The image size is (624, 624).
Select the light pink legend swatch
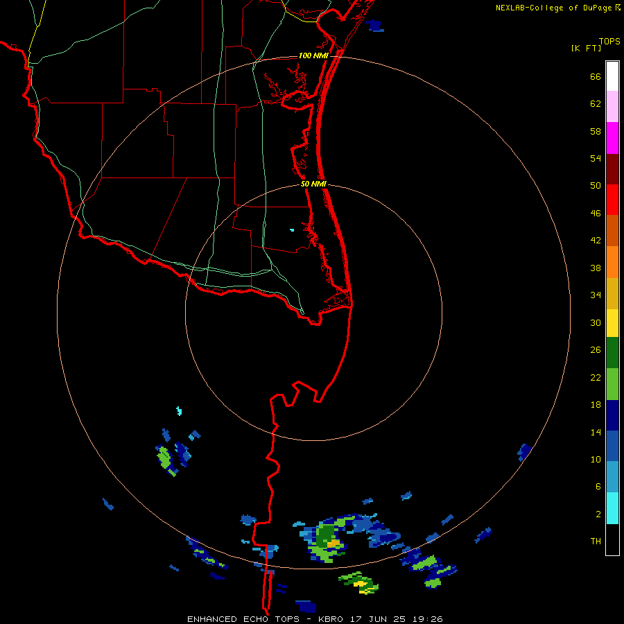[612, 106]
